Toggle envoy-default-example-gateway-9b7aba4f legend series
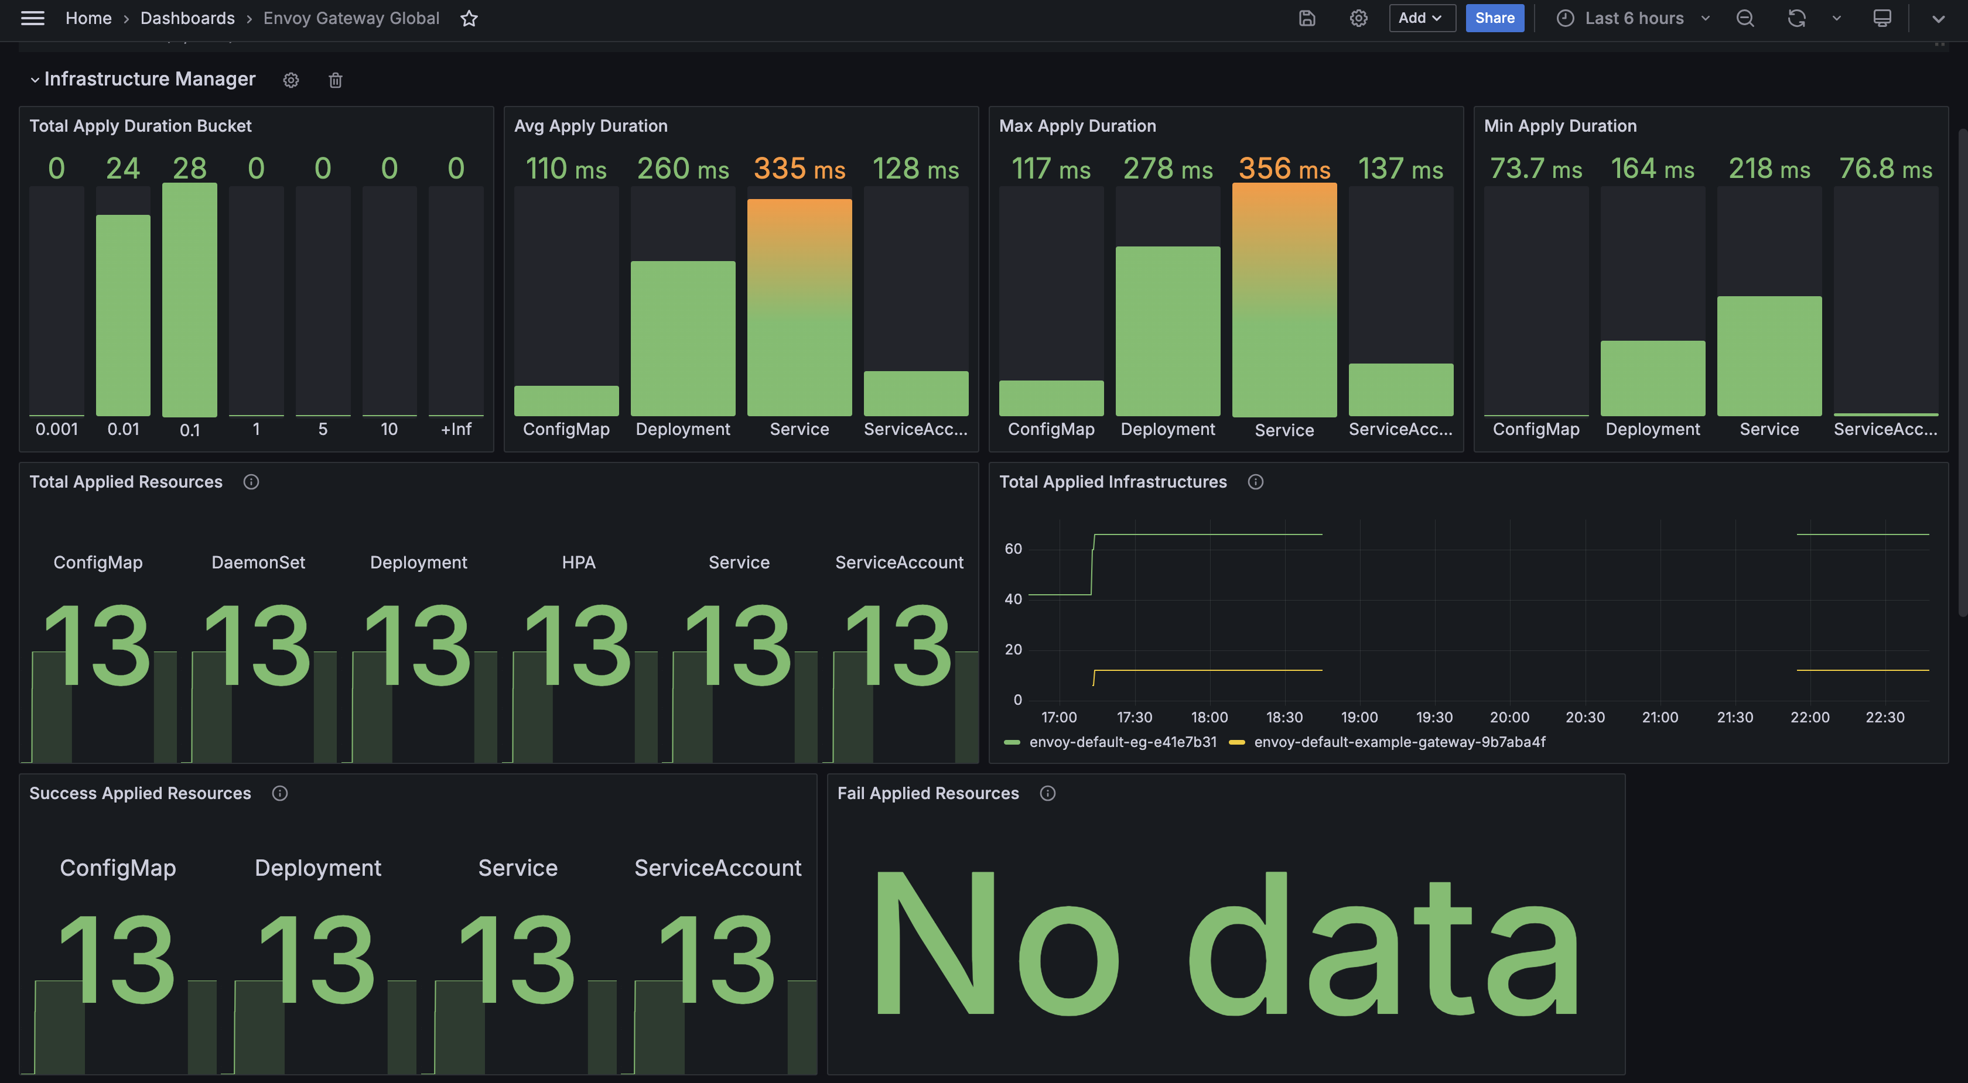The height and width of the screenshot is (1083, 1968). coord(1399,742)
